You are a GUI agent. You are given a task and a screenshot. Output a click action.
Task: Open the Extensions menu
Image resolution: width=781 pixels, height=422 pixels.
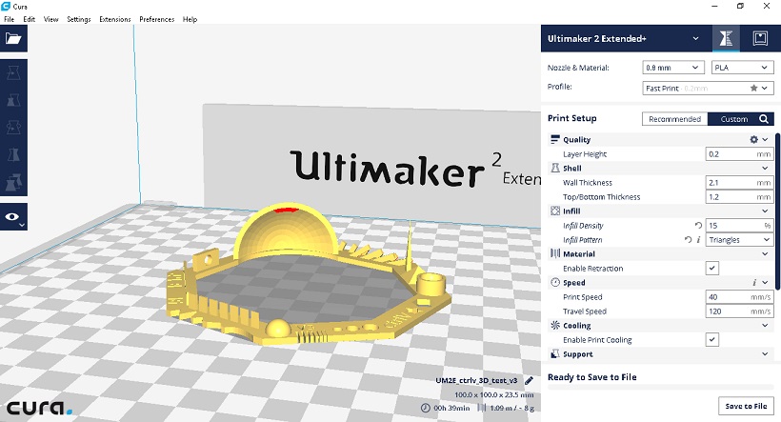point(115,19)
